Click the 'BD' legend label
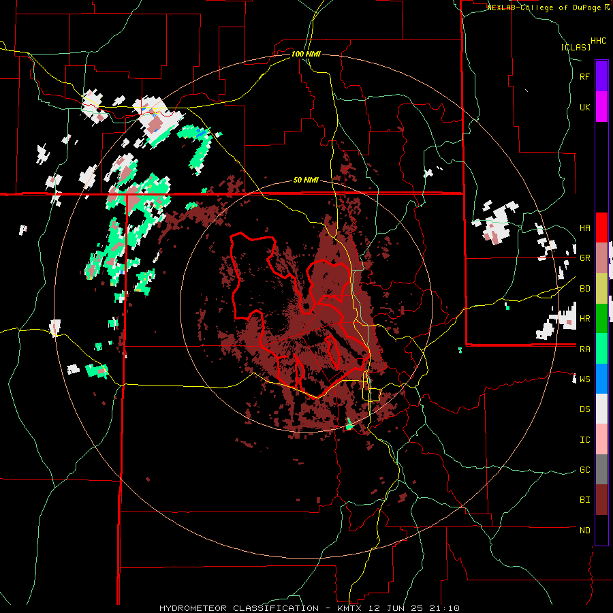 point(584,289)
